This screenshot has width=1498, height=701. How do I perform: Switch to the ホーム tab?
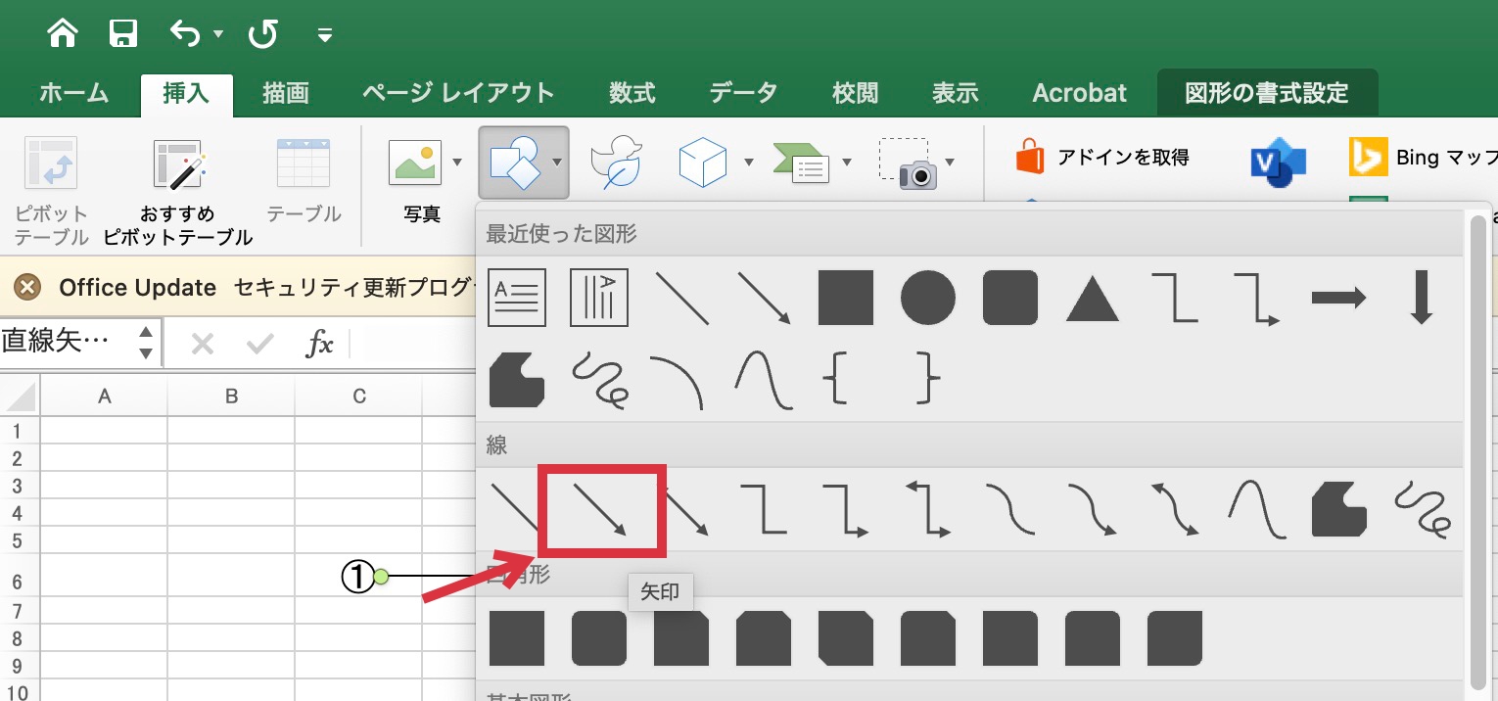(x=73, y=93)
